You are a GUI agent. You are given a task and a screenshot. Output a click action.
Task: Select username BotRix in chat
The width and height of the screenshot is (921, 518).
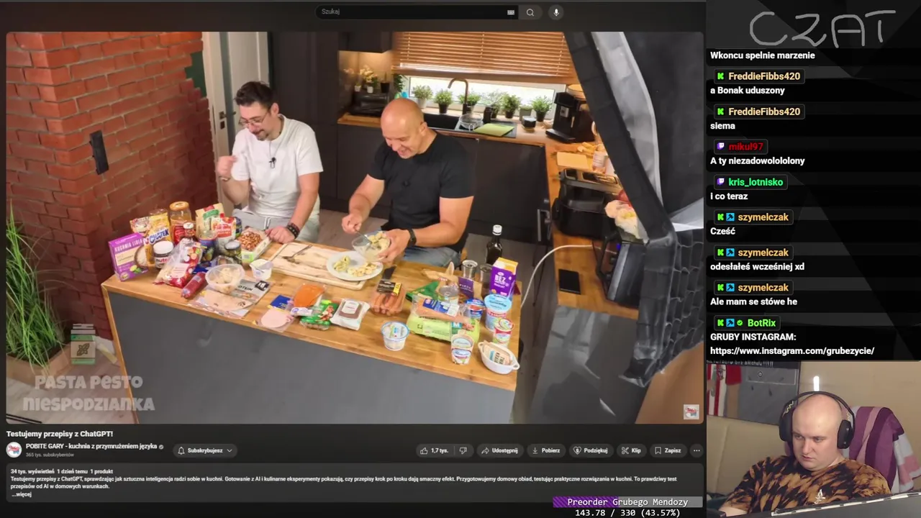[x=761, y=323]
